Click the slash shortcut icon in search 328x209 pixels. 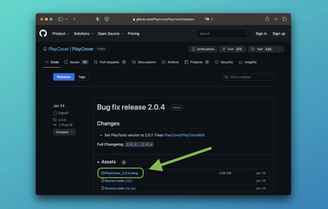point(248,34)
